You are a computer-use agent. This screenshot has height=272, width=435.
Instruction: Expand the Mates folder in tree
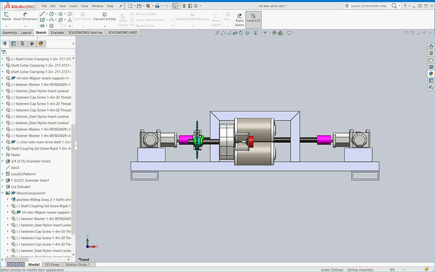click(3, 155)
